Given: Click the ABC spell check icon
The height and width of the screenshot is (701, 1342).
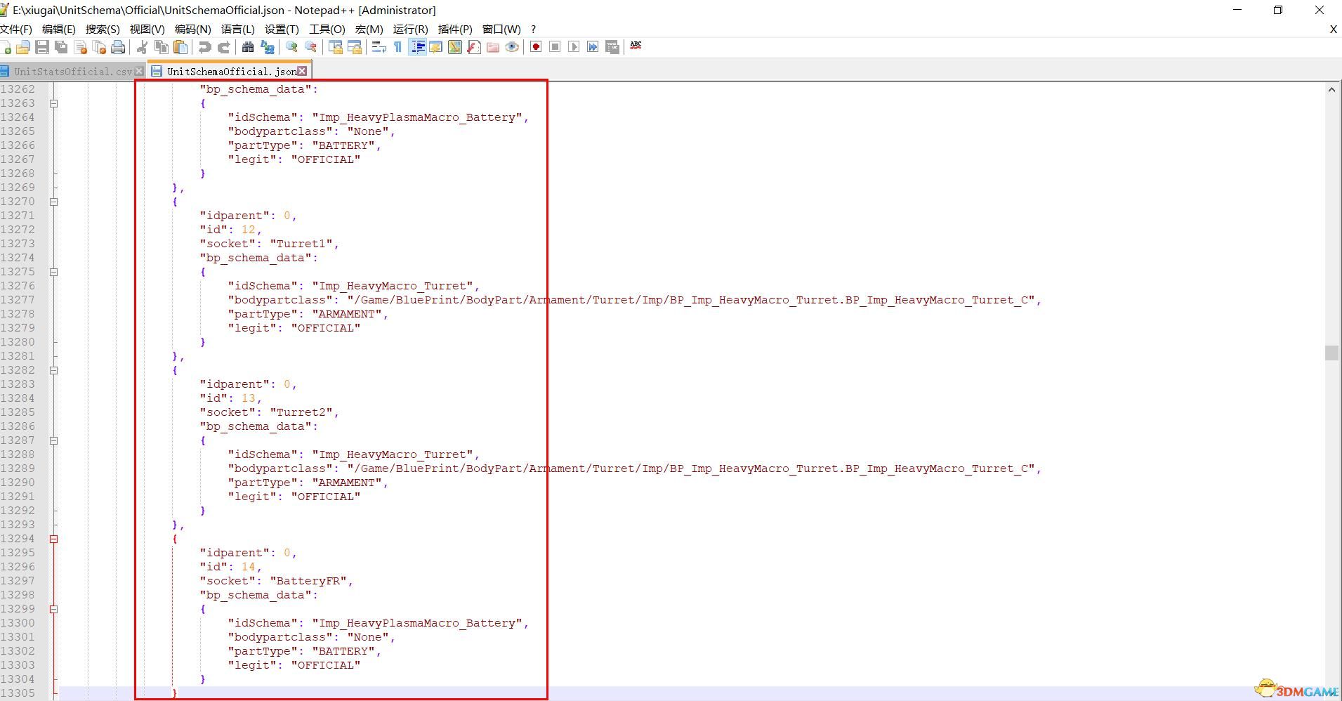Looking at the screenshot, I should pos(636,46).
